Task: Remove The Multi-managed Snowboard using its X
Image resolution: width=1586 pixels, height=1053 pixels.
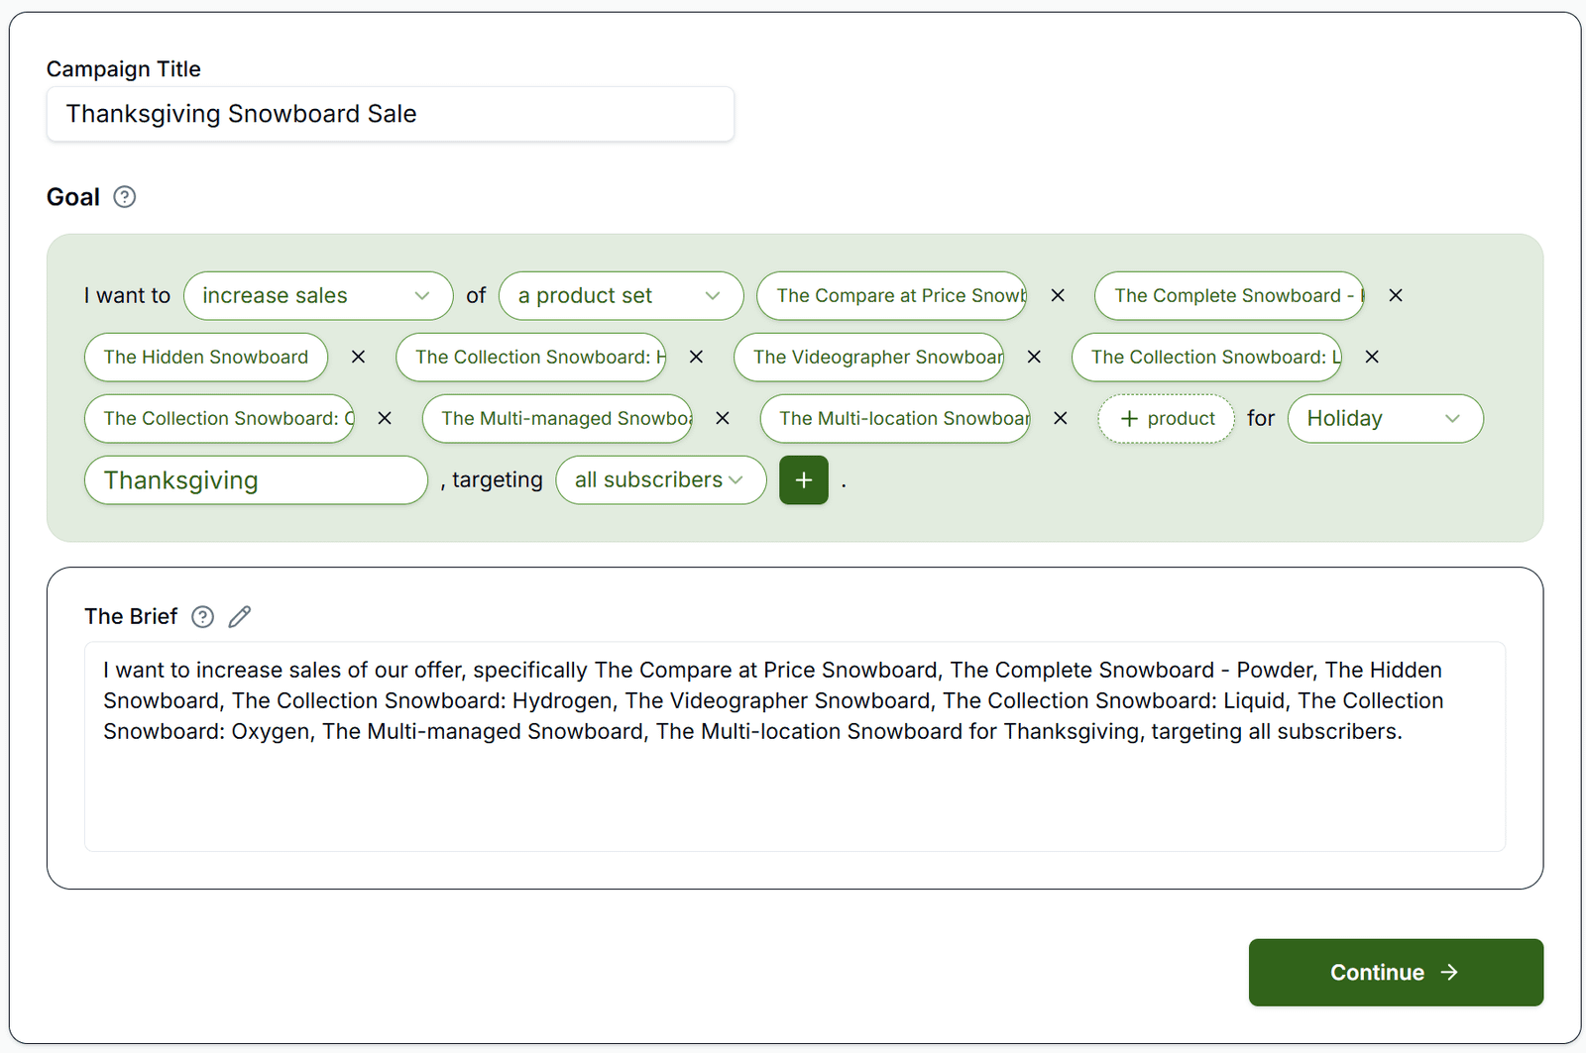Action: point(723,419)
